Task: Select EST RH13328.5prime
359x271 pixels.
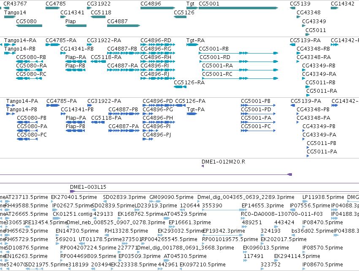Action: (106, 235)
